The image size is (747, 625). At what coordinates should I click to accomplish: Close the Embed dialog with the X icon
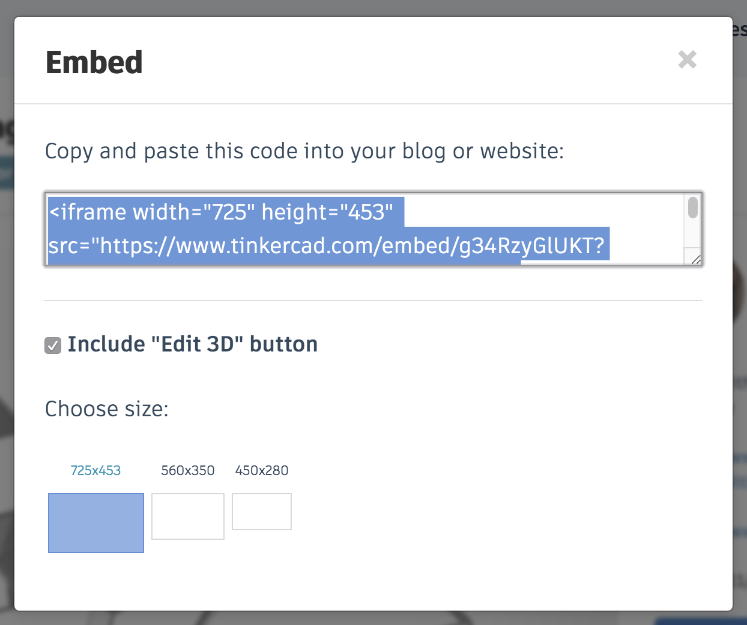[687, 59]
